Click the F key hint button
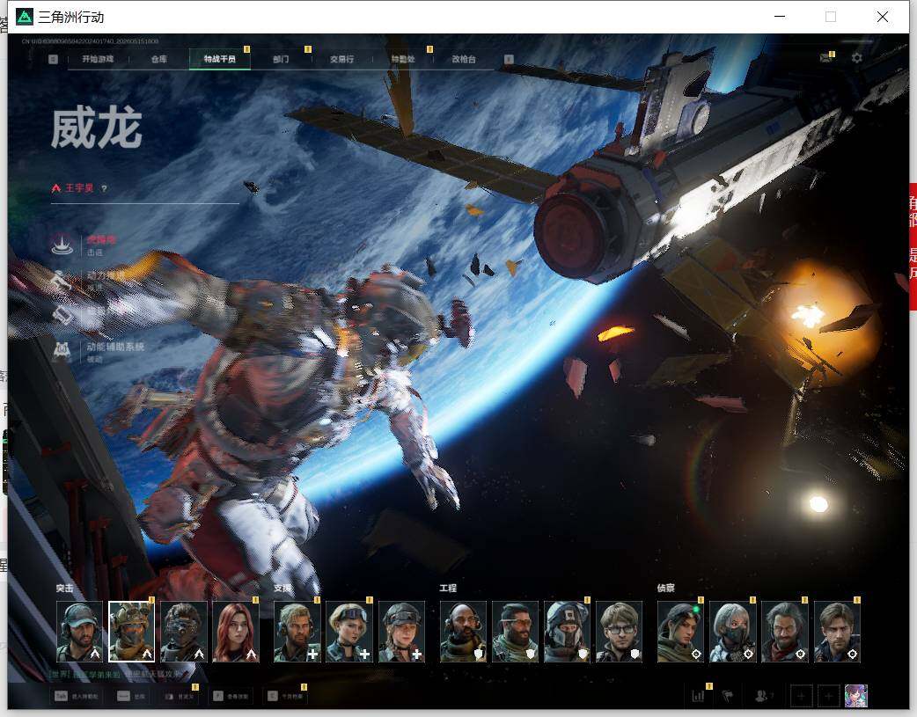 pyautogui.click(x=231, y=696)
